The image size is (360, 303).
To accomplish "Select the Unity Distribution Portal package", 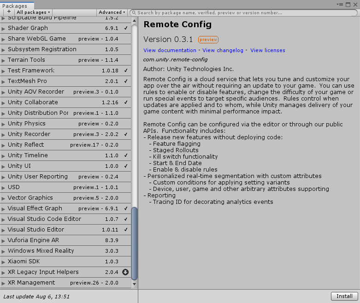I will point(65,113).
